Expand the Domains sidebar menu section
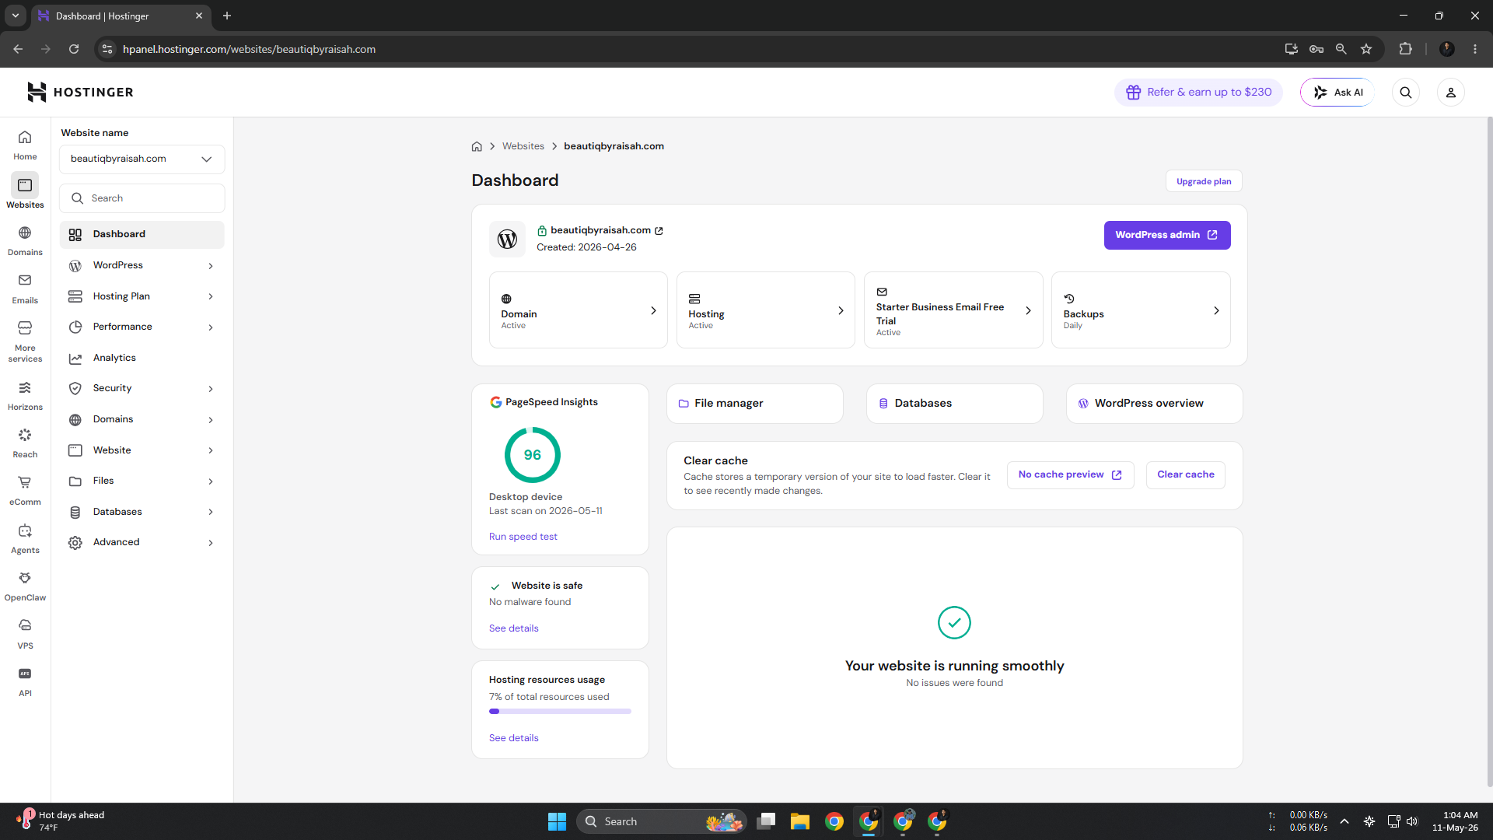1493x840 pixels. 142,420
